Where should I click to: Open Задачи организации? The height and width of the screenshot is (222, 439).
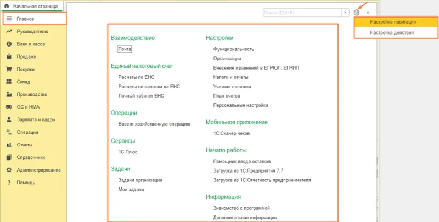coord(140,180)
